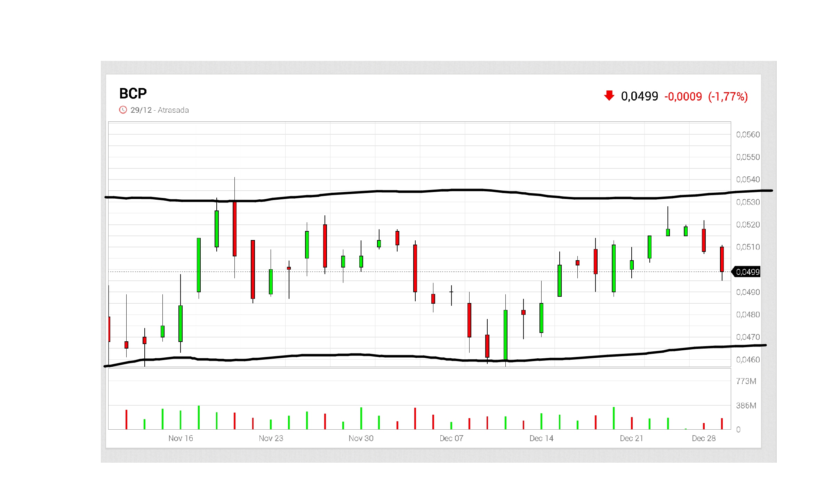This screenshot has height=502, width=816.
Task: Click the 0,0530 price axis label
Action: click(x=748, y=202)
